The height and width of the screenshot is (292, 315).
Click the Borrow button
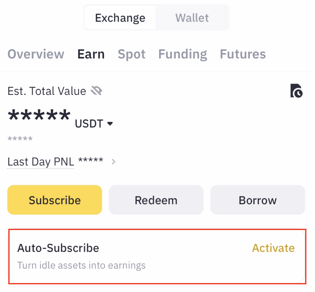[x=258, y=200]
